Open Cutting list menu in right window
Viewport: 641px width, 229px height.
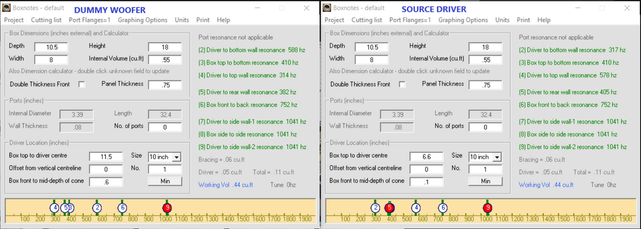coord(367,19)
